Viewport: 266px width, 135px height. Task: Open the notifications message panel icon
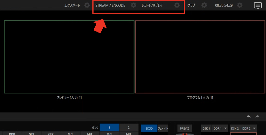tap(258, 6)
